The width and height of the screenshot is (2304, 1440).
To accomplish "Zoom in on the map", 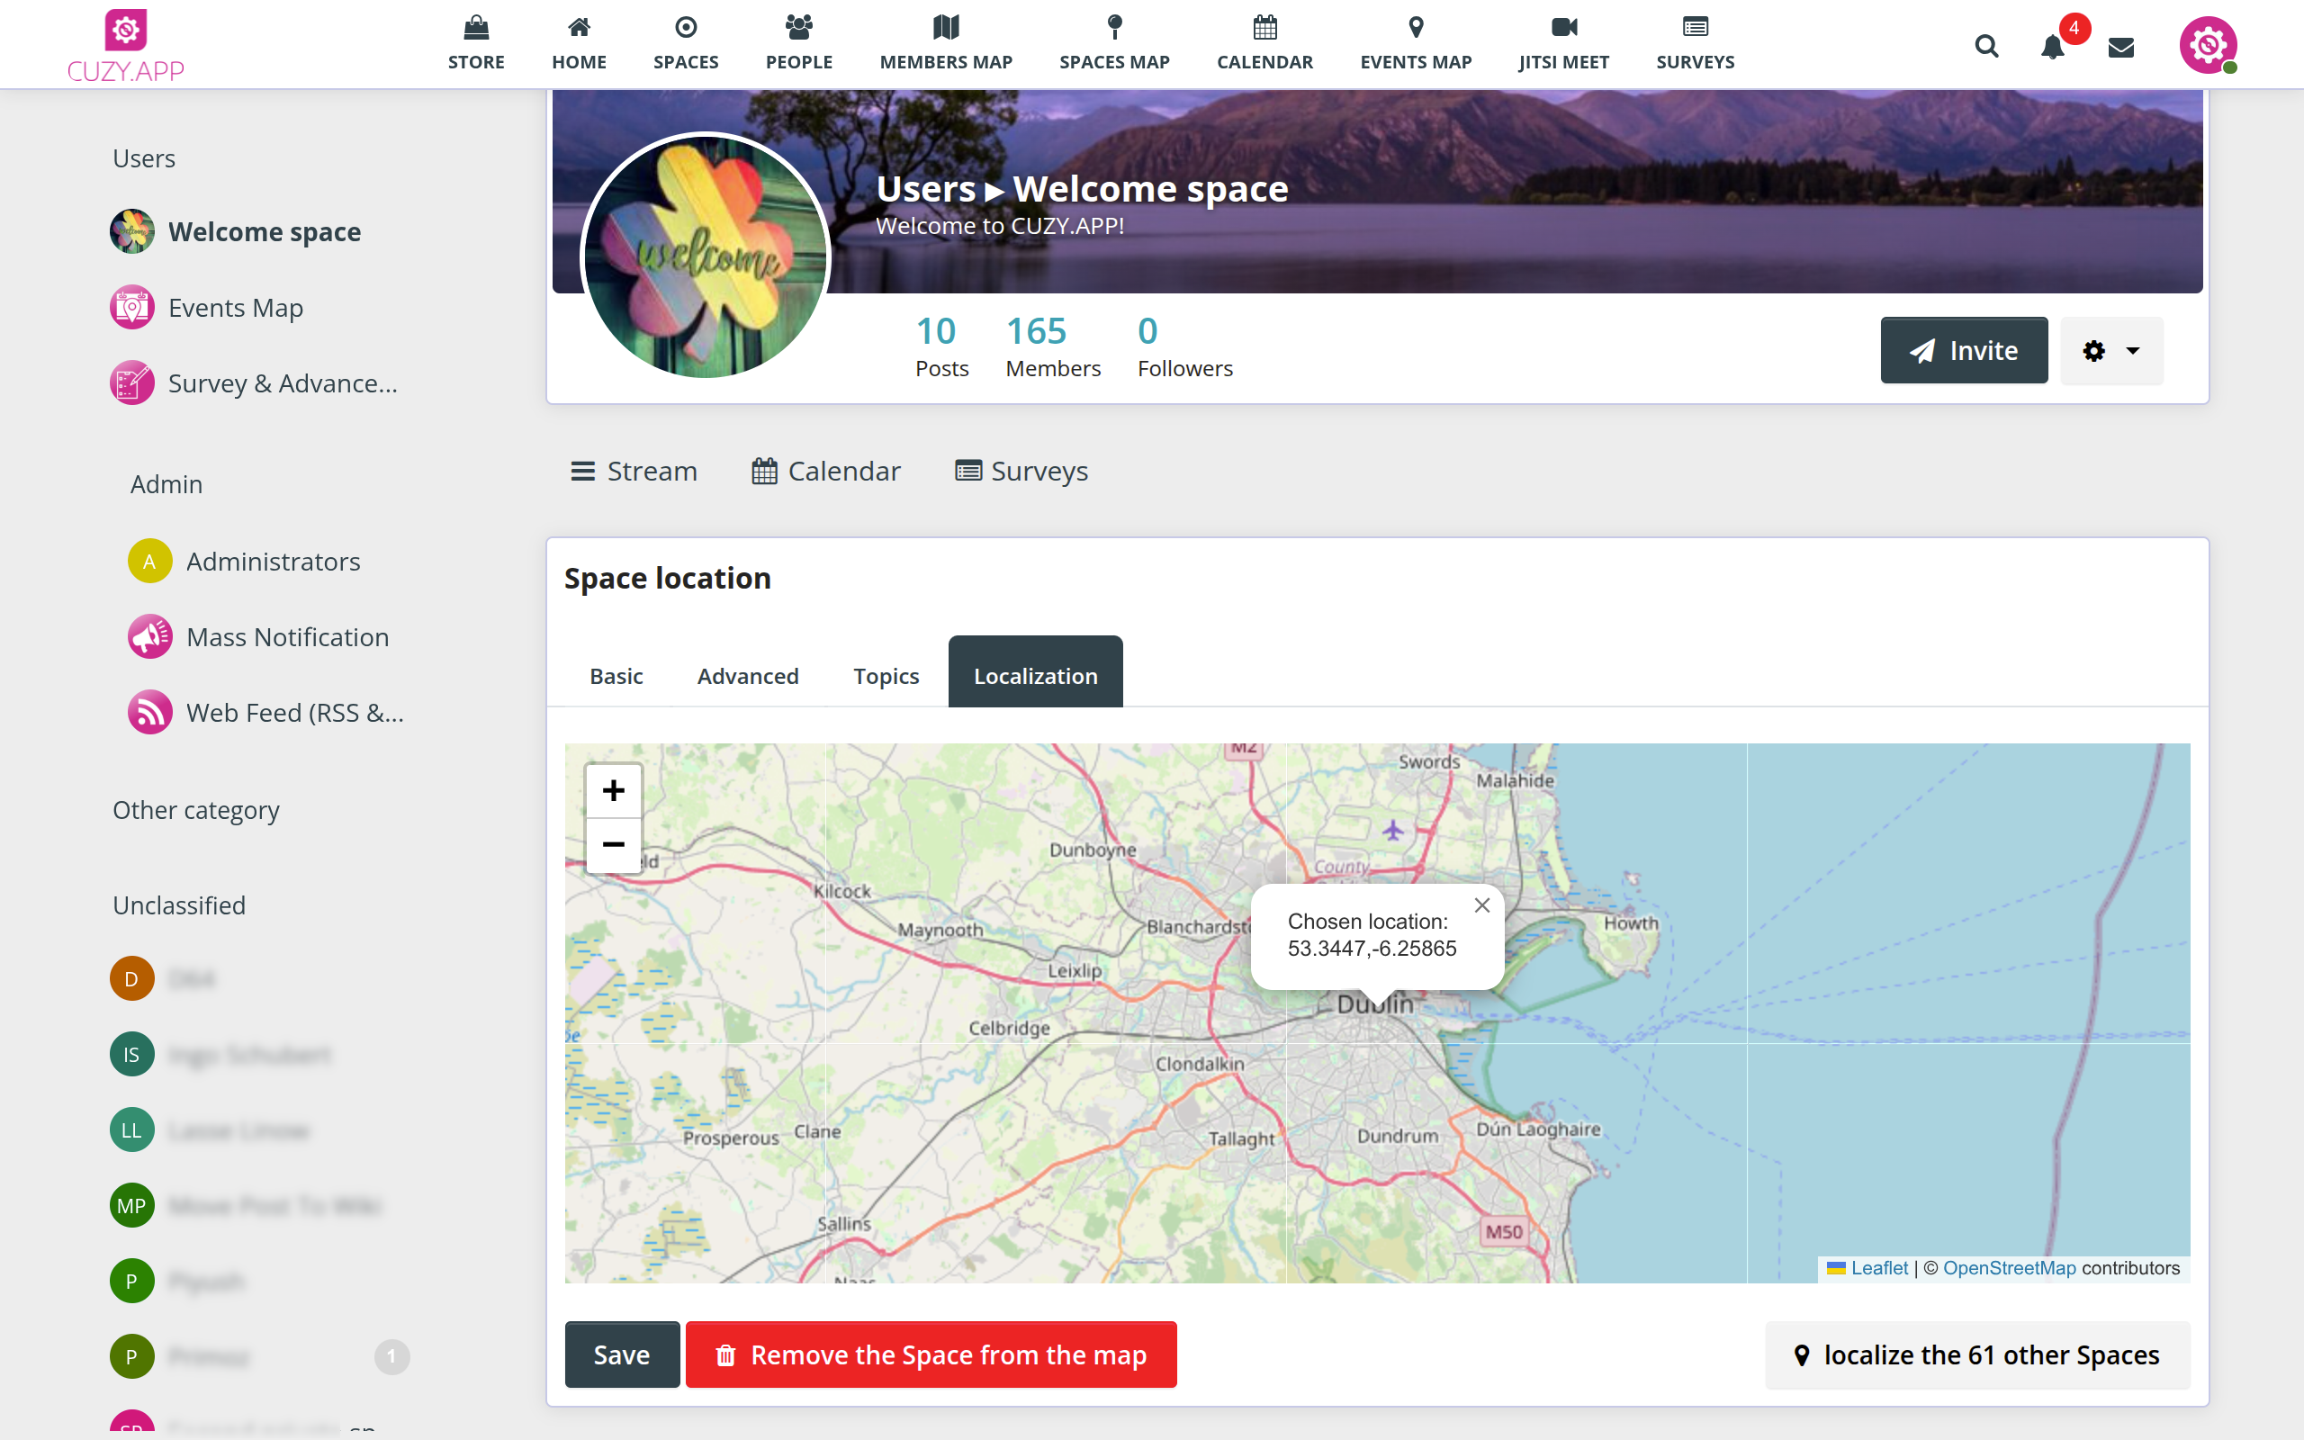I will coord(613,790).
